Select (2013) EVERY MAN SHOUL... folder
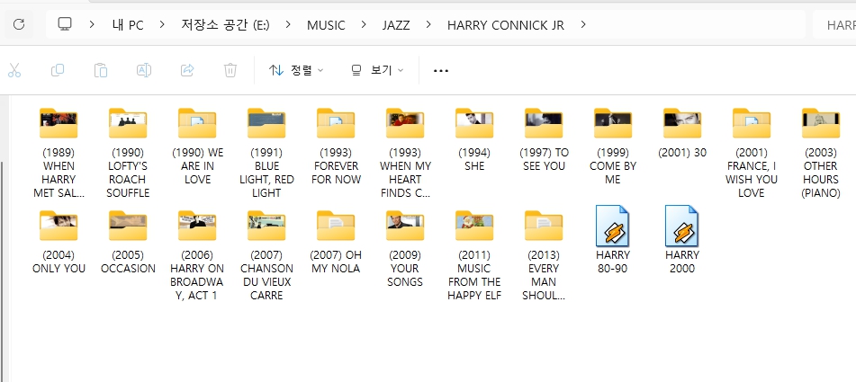Viewport: 856px width, 382px height. tap(544, 255)
